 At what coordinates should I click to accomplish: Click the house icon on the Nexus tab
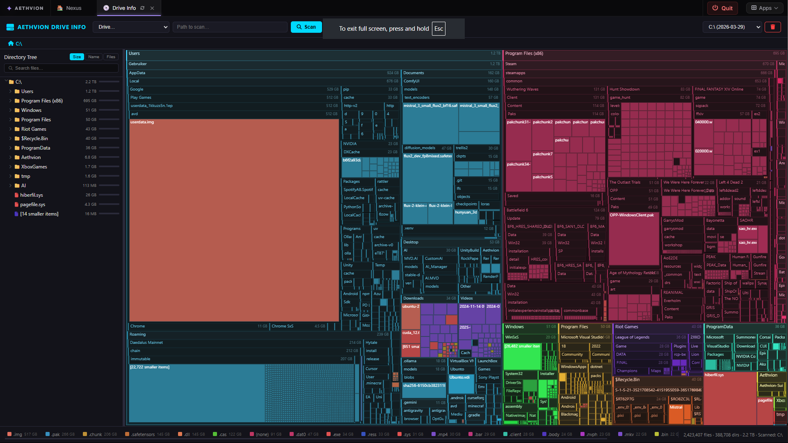pyautogui.click(x=60, y=8)
